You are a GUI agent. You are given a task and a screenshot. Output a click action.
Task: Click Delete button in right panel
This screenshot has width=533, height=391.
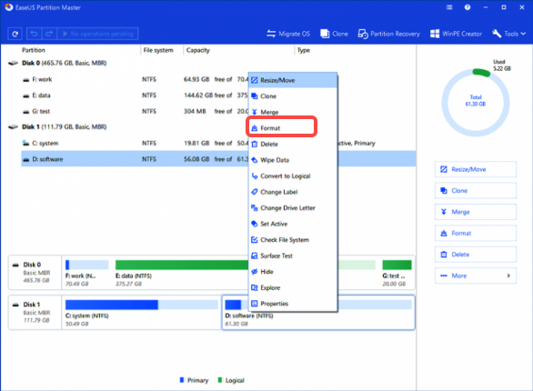[476, 255]
